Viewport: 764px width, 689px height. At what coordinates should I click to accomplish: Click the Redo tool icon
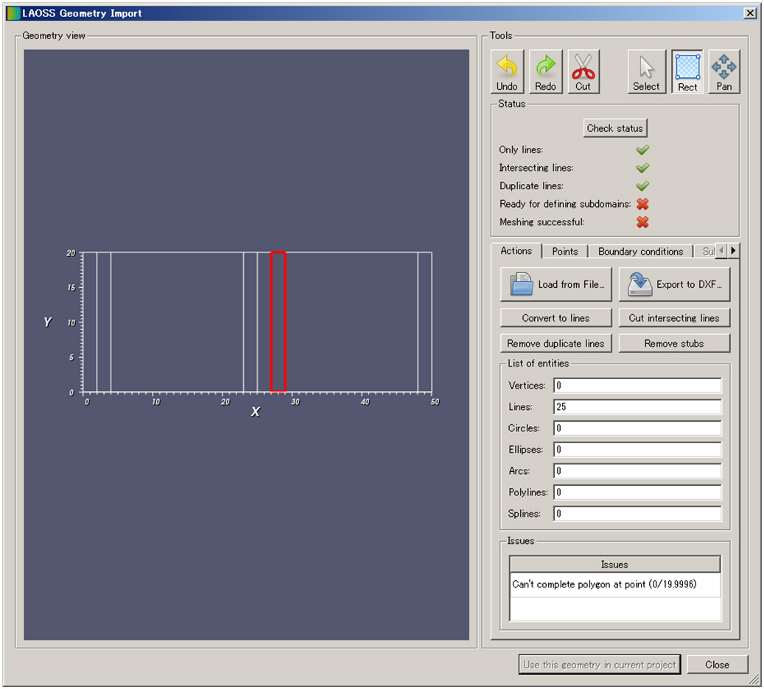[x=545, y=71]
